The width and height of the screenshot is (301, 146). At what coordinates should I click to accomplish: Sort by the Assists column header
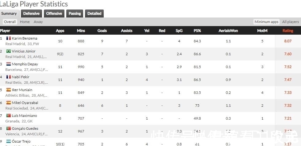coord(126,31)
